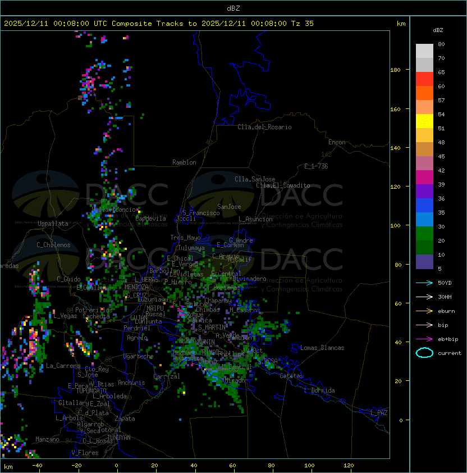Click the 'L_Asuncion' map label
This screenshot has width=467, height=473.
[255, 219]
